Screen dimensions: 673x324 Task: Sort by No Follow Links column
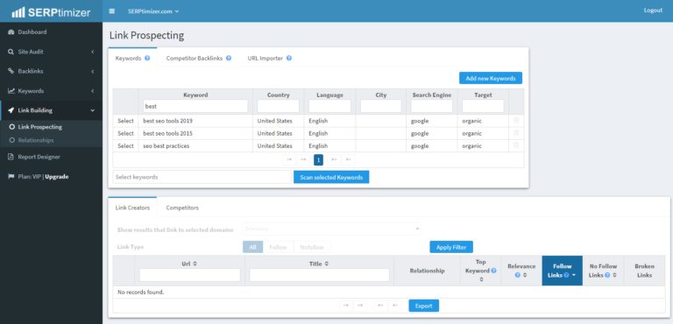(x=614, y=276)
